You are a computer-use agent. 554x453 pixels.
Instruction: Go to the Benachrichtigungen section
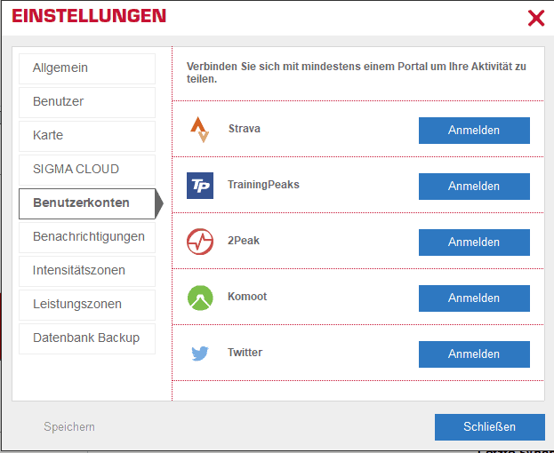coord(87,237)
